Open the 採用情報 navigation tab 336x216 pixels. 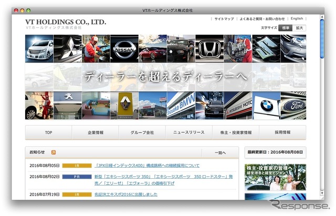click(282, 133)
